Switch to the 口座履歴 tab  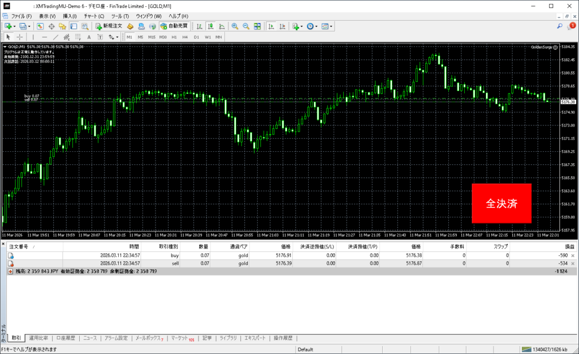[65, 338]
